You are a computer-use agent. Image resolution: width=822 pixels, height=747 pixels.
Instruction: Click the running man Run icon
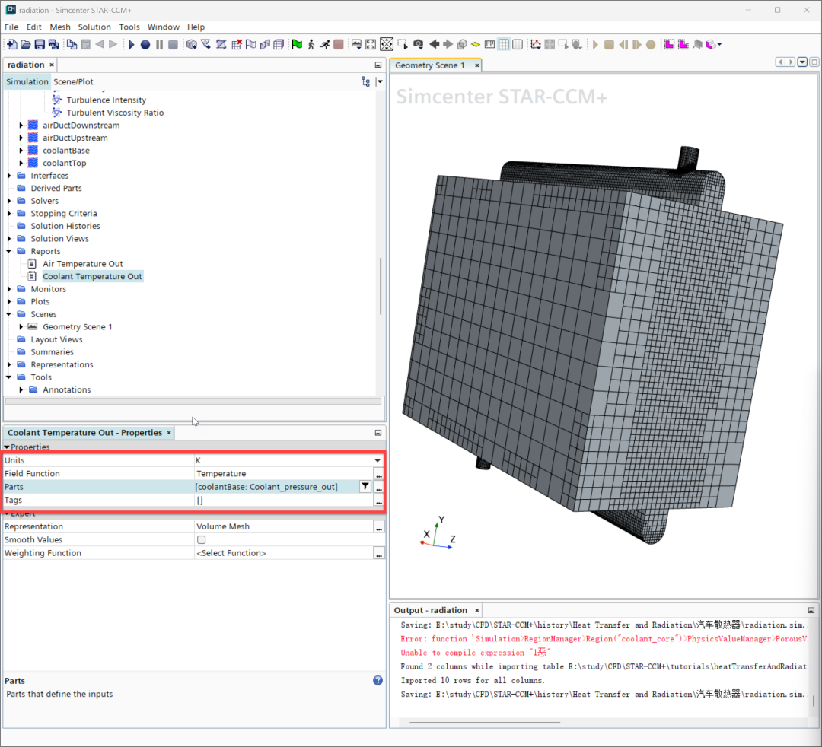325,45
